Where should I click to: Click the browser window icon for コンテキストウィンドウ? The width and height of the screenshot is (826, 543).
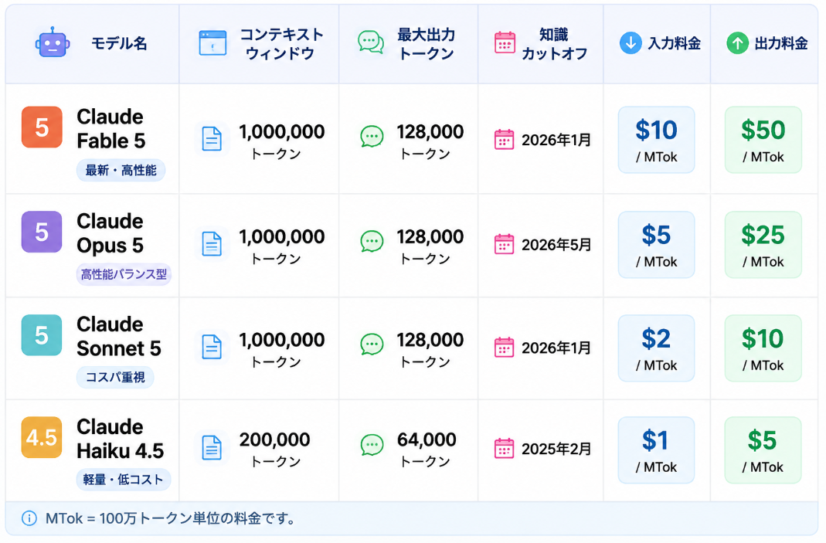(x=212, y=43)
